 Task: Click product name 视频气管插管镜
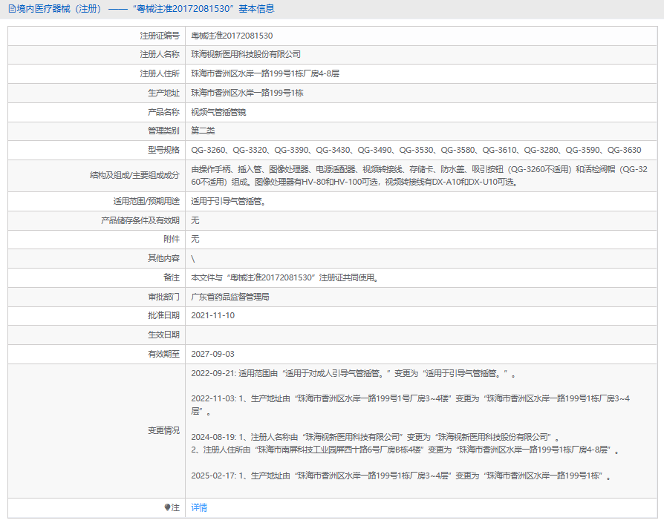pyautogui.click(x=218, y=112)
